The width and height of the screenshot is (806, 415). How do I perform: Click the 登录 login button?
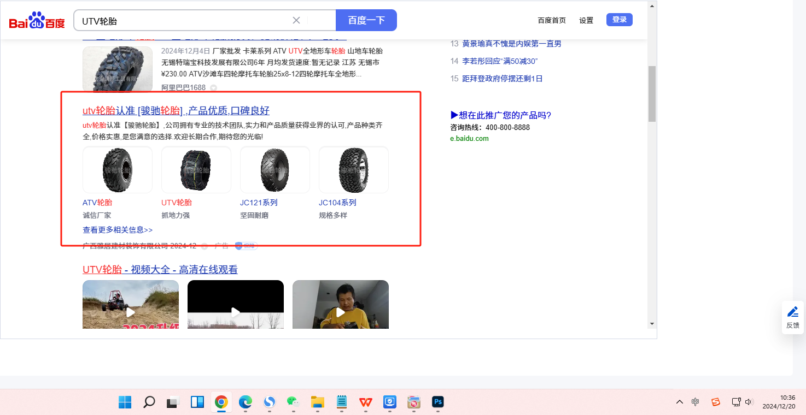[x=619, y=20]
